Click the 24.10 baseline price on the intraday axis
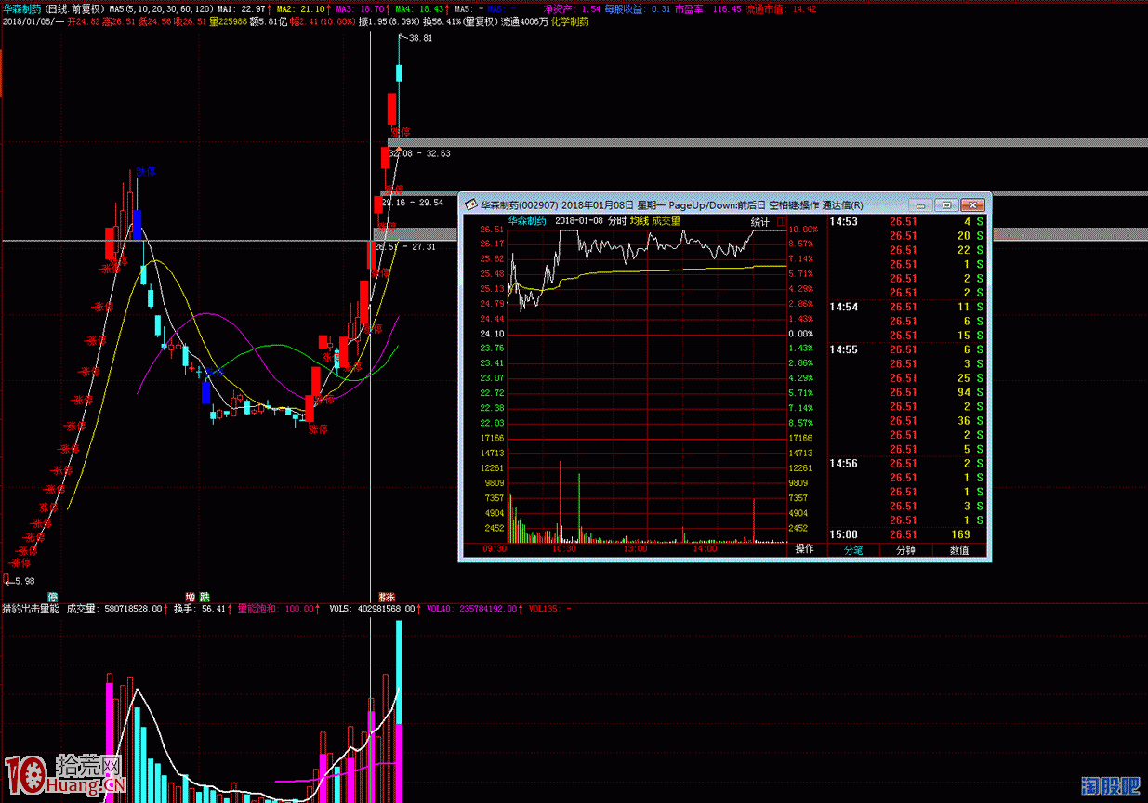The height and width of the screenshot is (803, 1148). click(492, 334)
